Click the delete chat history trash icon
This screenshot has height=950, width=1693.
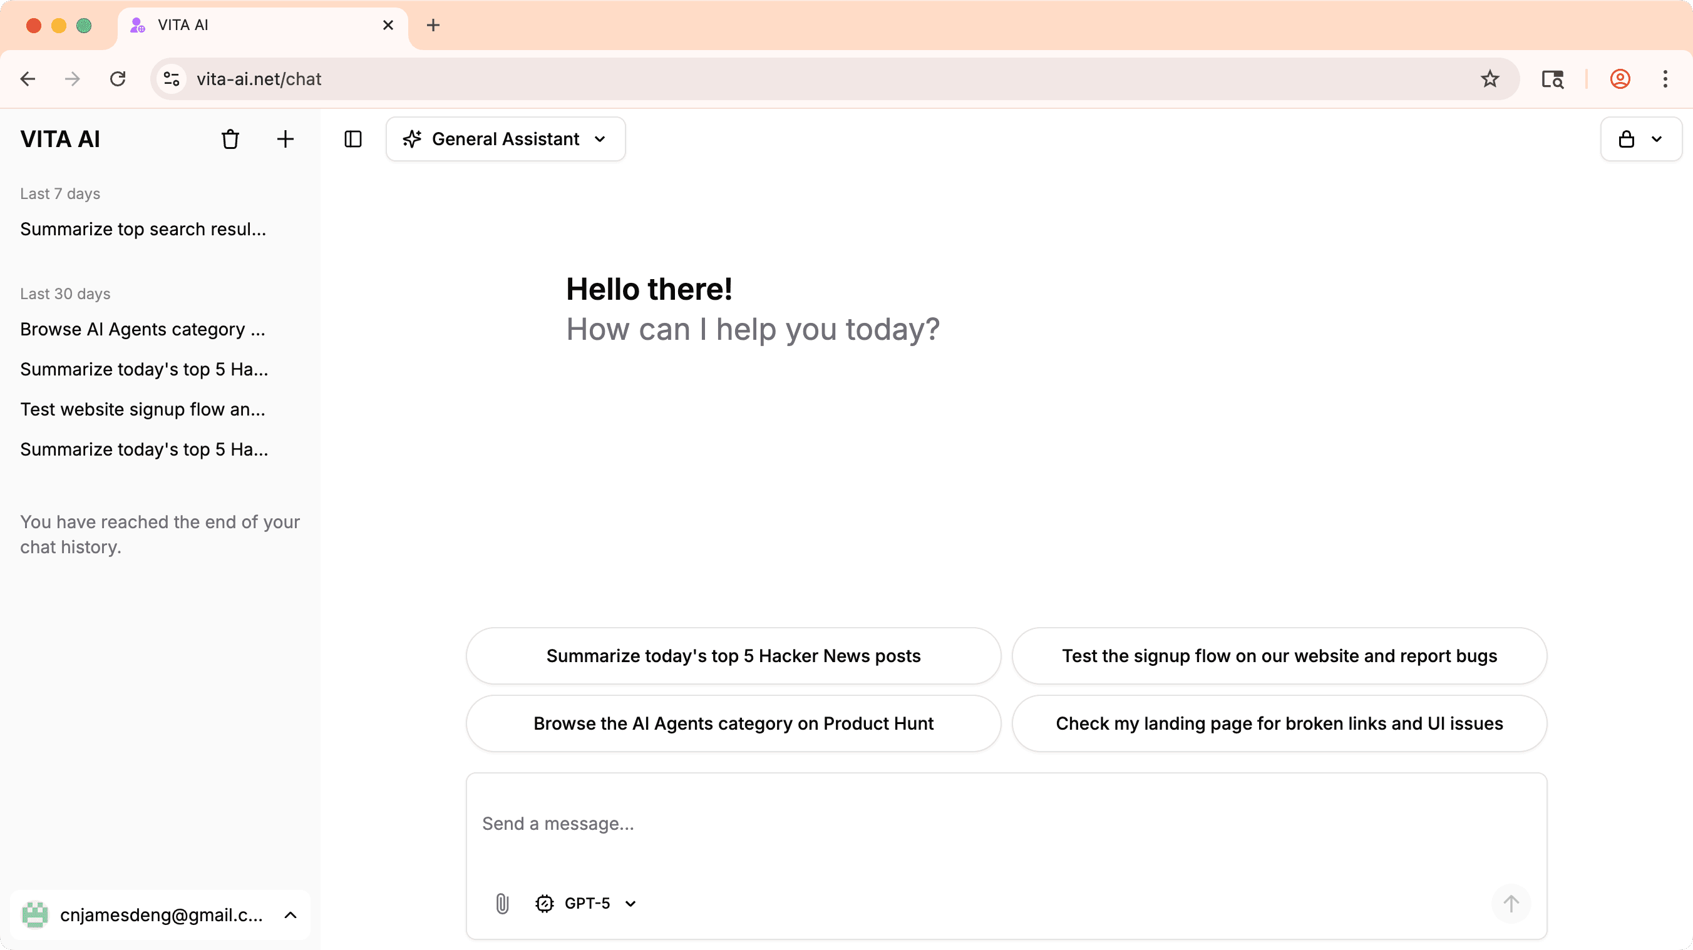tap(230, 139)
